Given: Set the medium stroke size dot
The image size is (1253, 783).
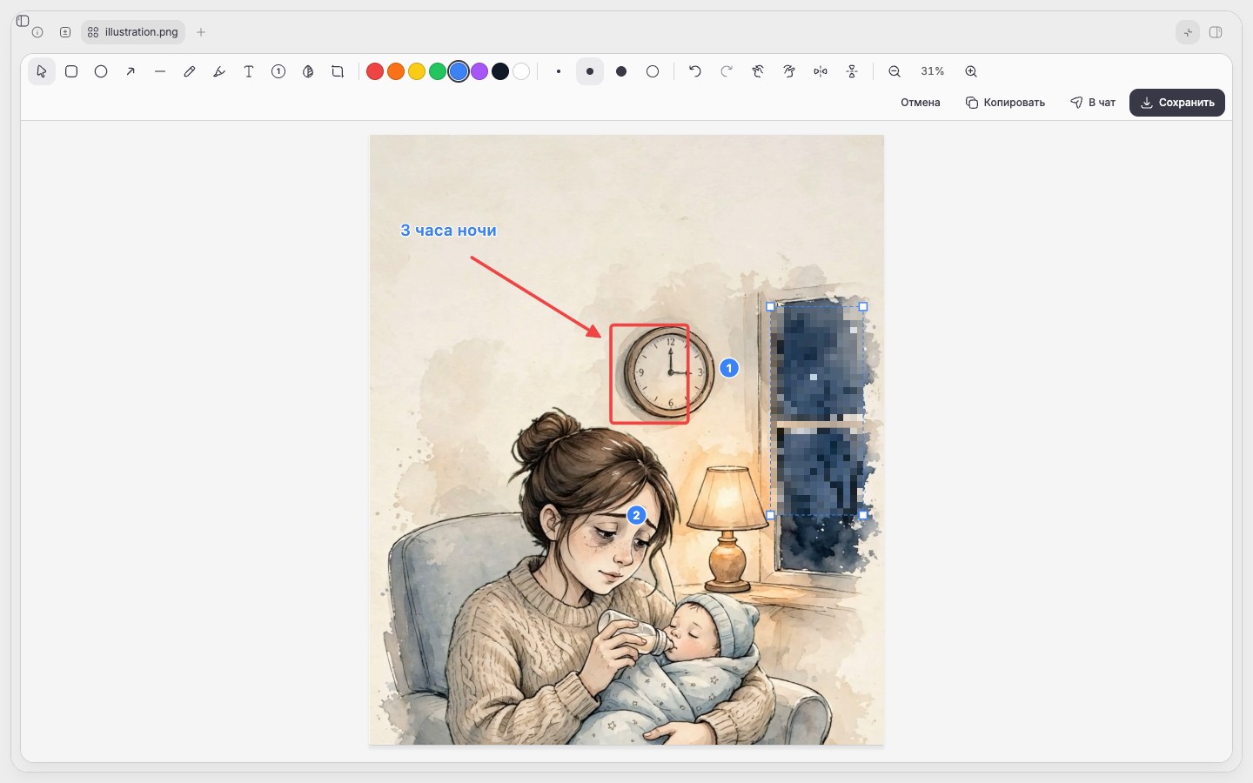Looking at the screenshot, I should pyautogui.click(x=590, y=71).
